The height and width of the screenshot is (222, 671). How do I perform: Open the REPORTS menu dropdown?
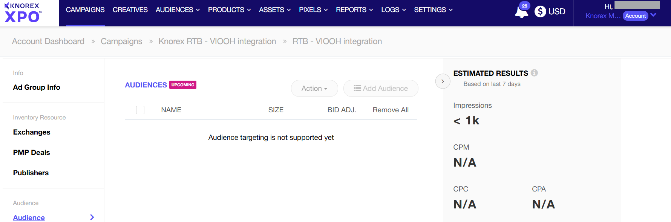pos(354,10)
